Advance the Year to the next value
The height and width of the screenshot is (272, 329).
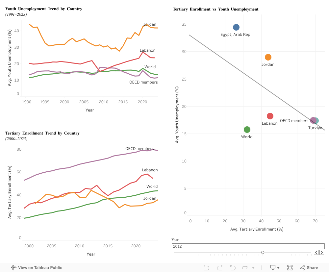click(322, 252)
